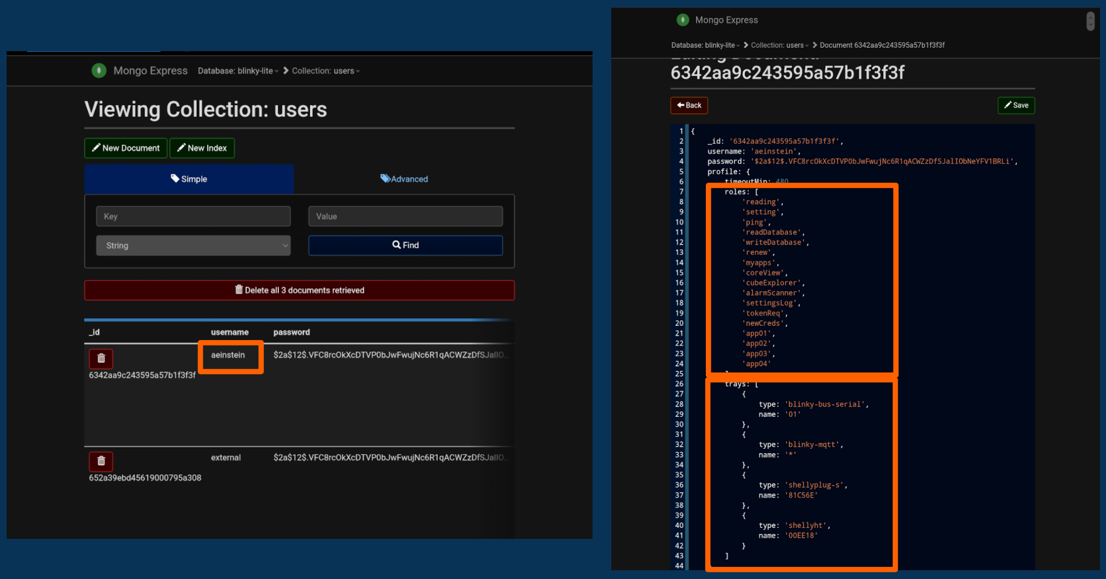The width and height of the screenshot is (1106, 579).
Task: Click trash icon for the external user
Action: tap(101, 461)
